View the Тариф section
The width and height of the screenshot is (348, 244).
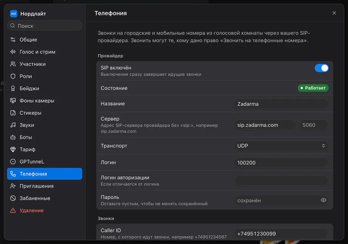click(44, 149)
